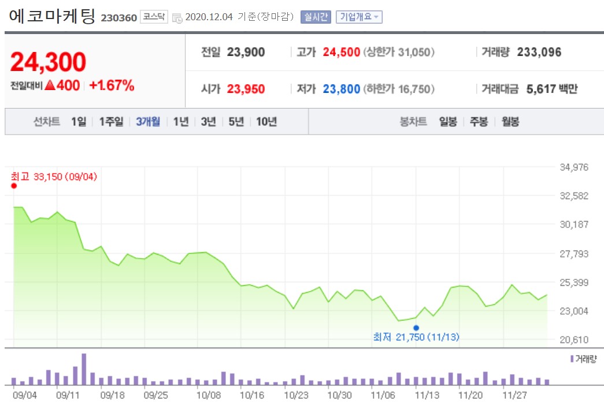Click the current price 24,300
This screenshot has width=604, height=407.
click(x=48, y=62)
